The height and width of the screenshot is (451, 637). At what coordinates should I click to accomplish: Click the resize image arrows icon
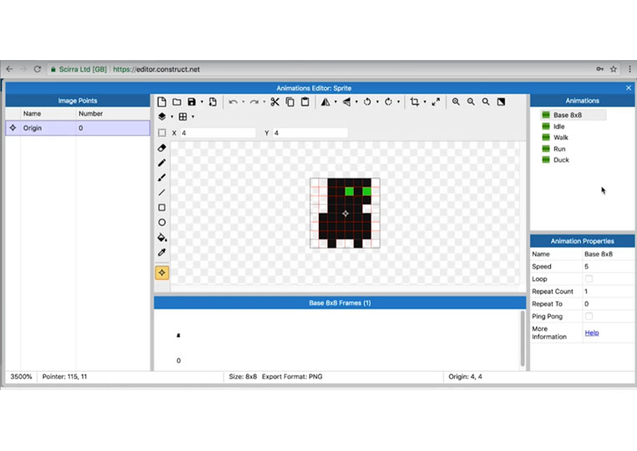coord(436,102)
